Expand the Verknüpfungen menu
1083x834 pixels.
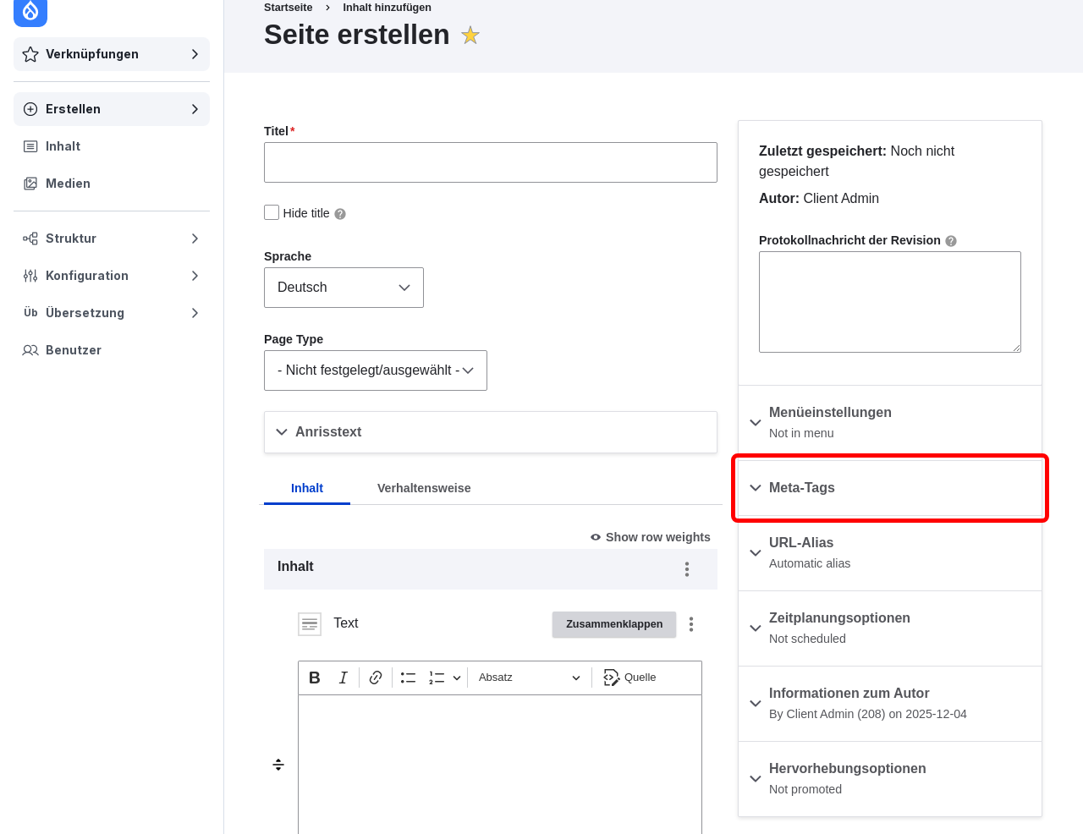pos(112,54)
